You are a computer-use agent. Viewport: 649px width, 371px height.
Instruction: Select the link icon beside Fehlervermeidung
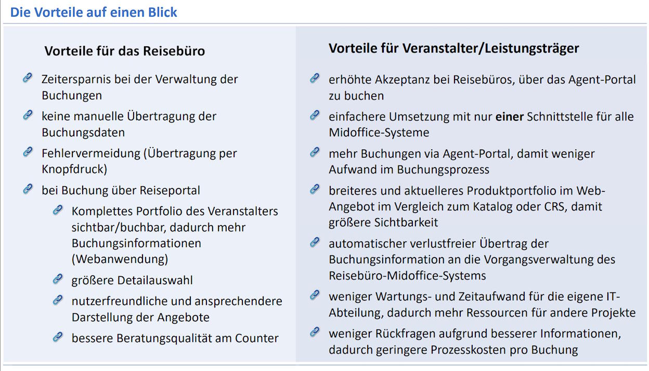point(28,152)
